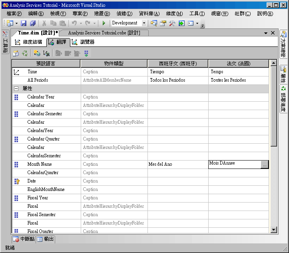Viewport: 289px width, 253px height.
Task: Select the 翻譯 tab
Action: click(58, 42)
